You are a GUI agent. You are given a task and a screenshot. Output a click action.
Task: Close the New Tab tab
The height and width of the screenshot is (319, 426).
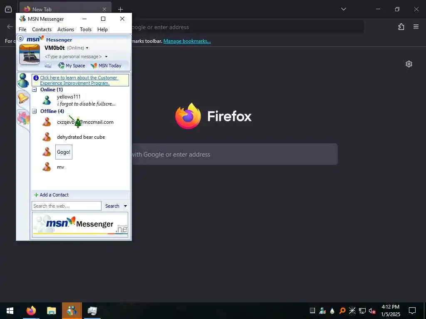pos(104,9)
